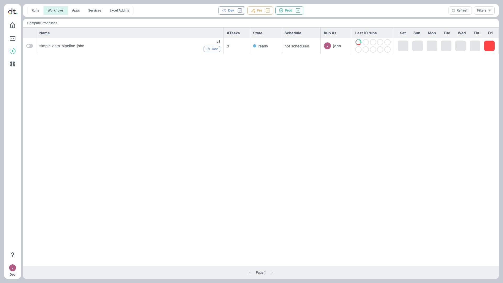The image size is (503, 283).
Task: Click the dt logo at the top left
Action: [12, 11]
